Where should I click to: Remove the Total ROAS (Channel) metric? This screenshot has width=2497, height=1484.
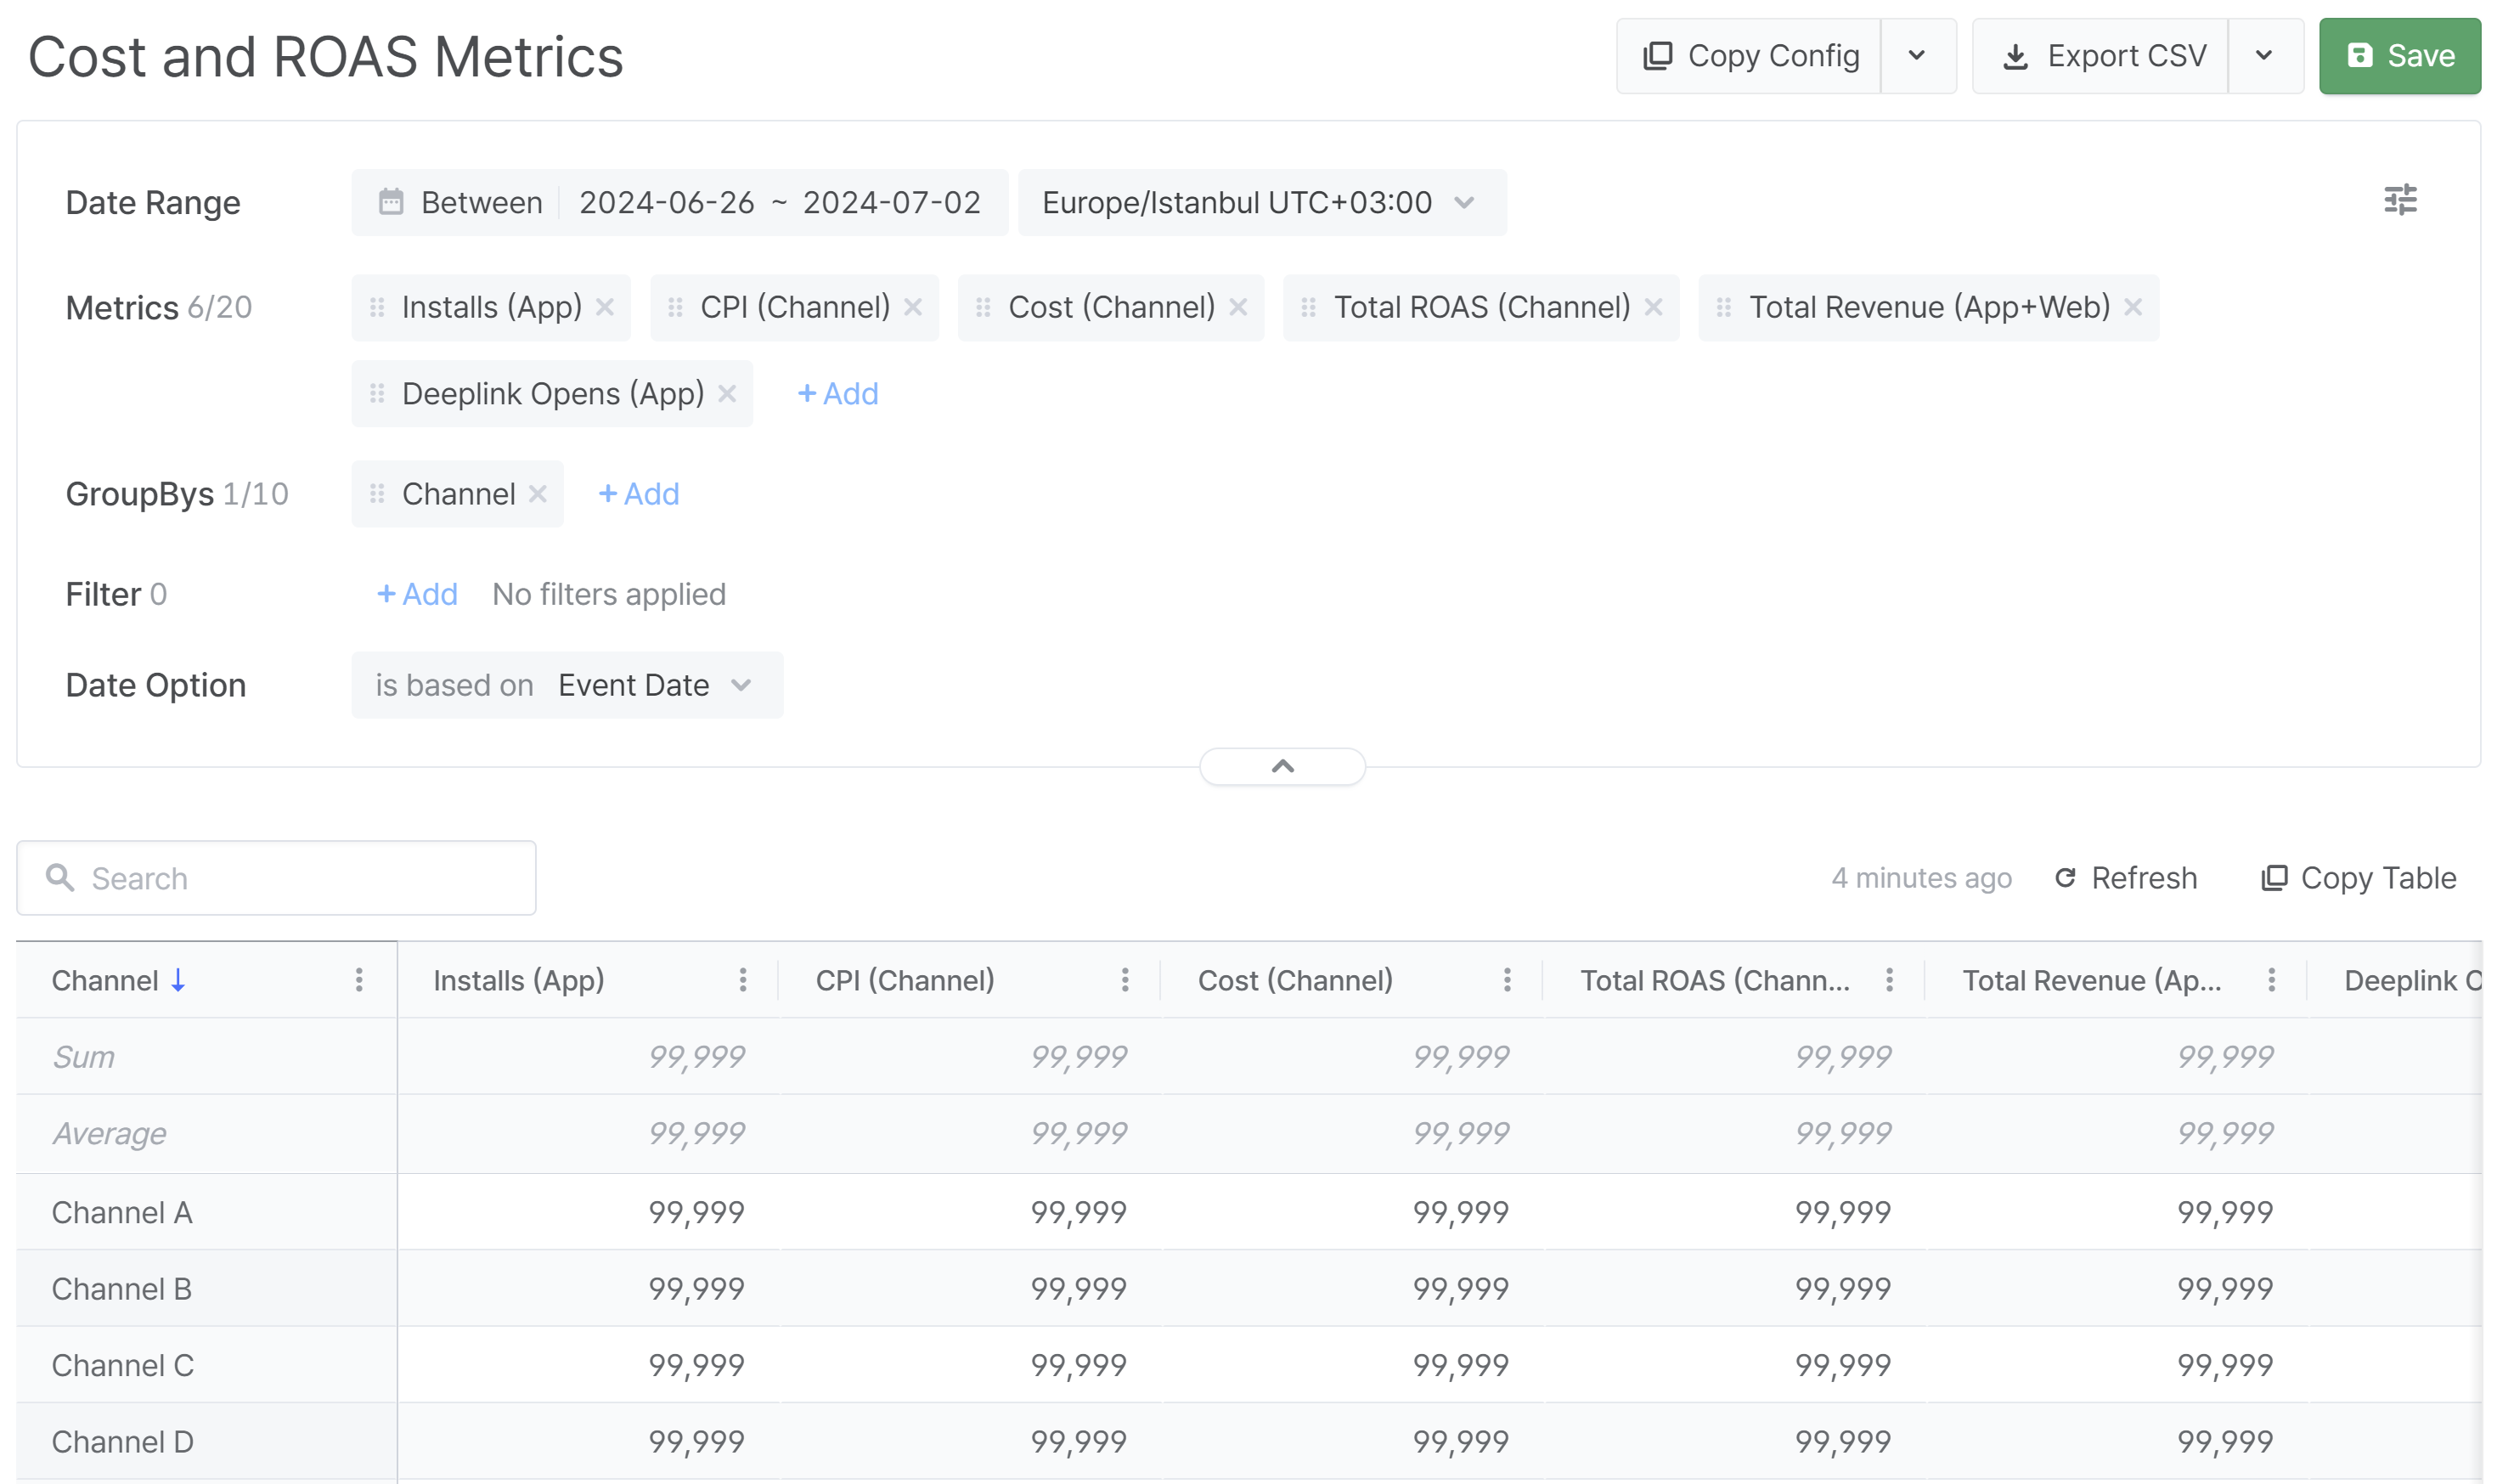pos(1654,307)
